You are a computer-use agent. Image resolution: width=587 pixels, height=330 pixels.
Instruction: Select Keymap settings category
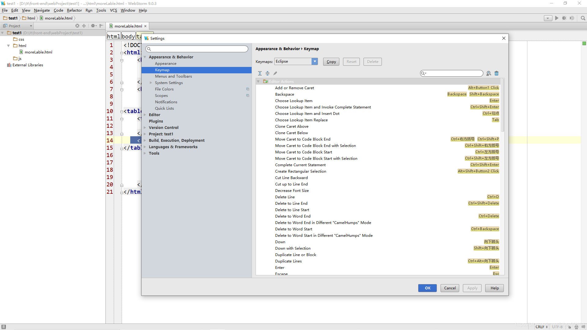click(x=162, y=70)
